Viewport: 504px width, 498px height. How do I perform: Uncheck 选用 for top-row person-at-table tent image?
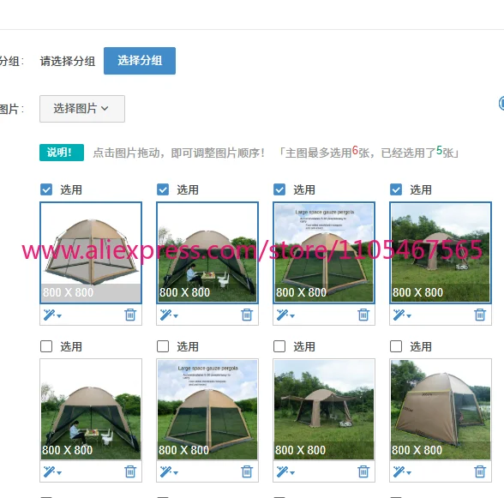point(163,189)
